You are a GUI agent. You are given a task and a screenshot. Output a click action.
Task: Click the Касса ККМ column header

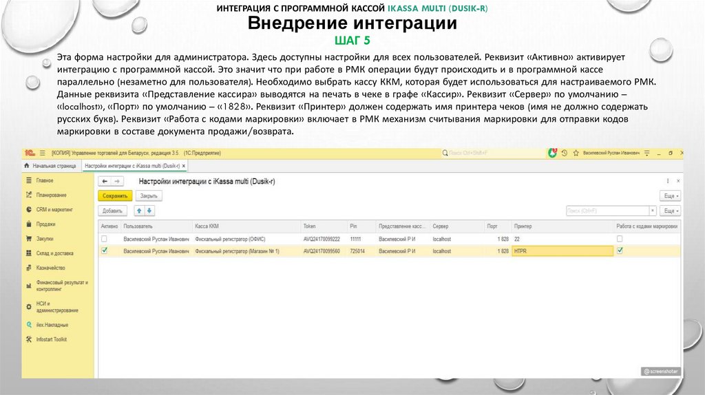click(246, 226)
